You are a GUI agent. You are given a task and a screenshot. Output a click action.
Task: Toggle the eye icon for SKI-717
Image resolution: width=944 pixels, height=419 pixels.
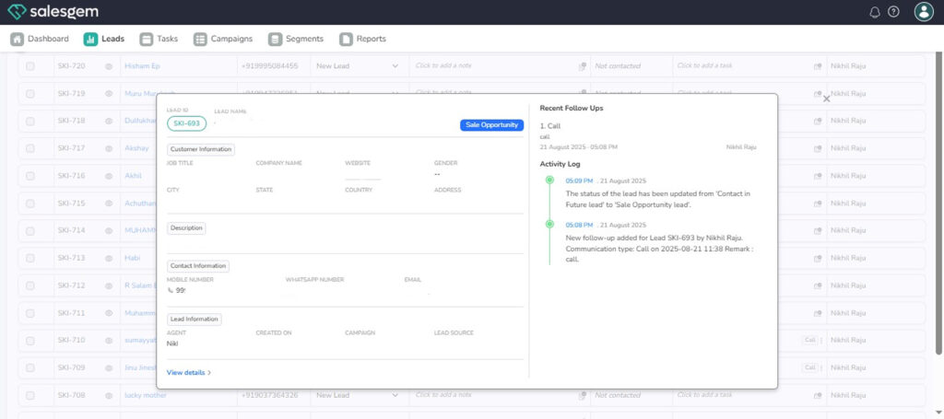tap(108, 148)
